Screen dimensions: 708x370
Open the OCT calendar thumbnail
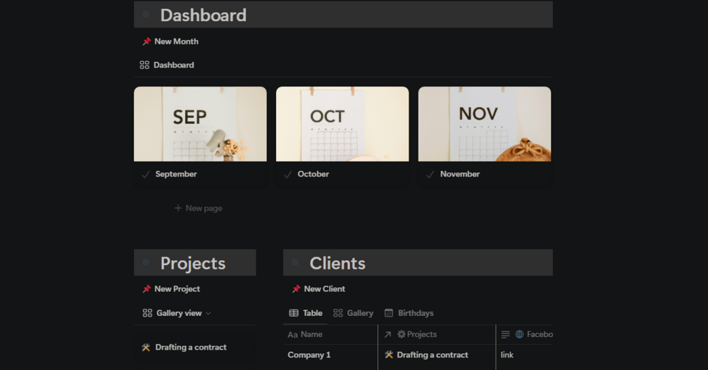[x=342, y=124]
